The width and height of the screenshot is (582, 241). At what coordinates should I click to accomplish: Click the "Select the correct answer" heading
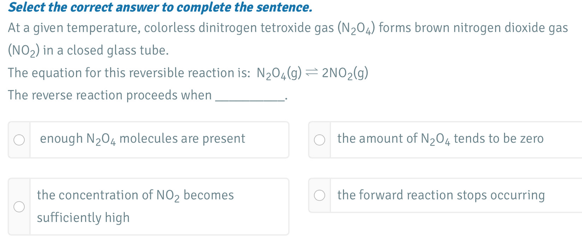(x=160, y=7)
